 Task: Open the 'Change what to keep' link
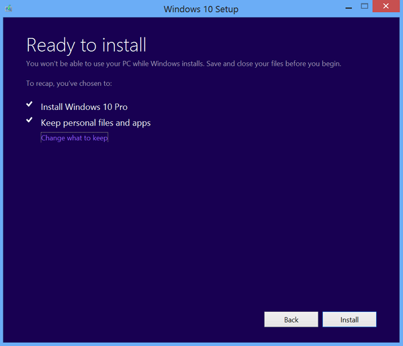[75, 137]
